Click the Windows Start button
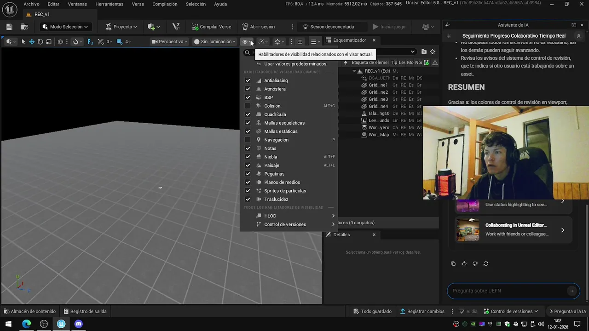Screen dimensions: 589x331 pyautogui.click(x=8, y=324)
